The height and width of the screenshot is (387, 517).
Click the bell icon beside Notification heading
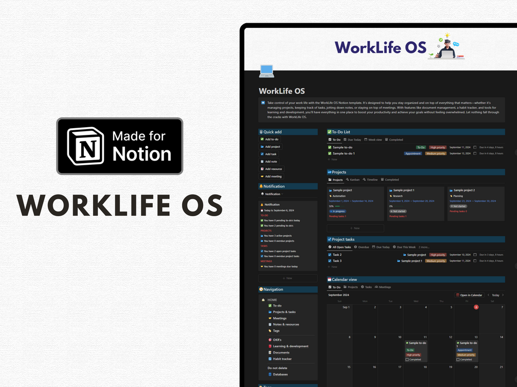261,186
